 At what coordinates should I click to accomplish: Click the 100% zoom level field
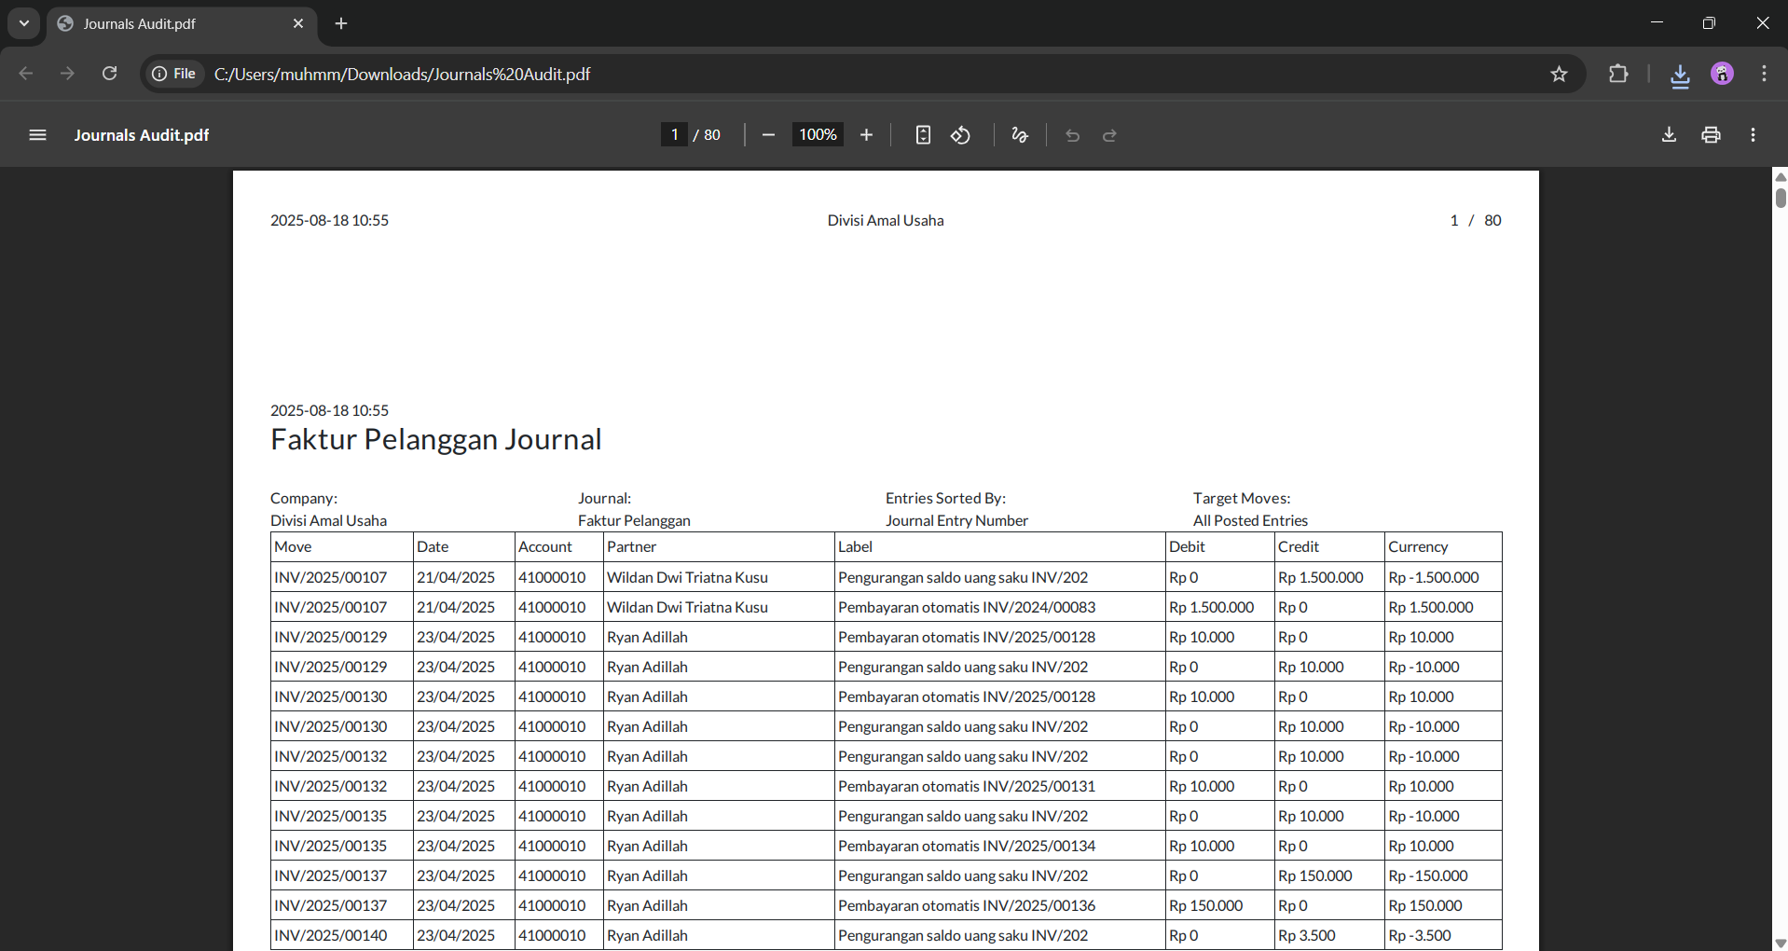tap(818, 135)
